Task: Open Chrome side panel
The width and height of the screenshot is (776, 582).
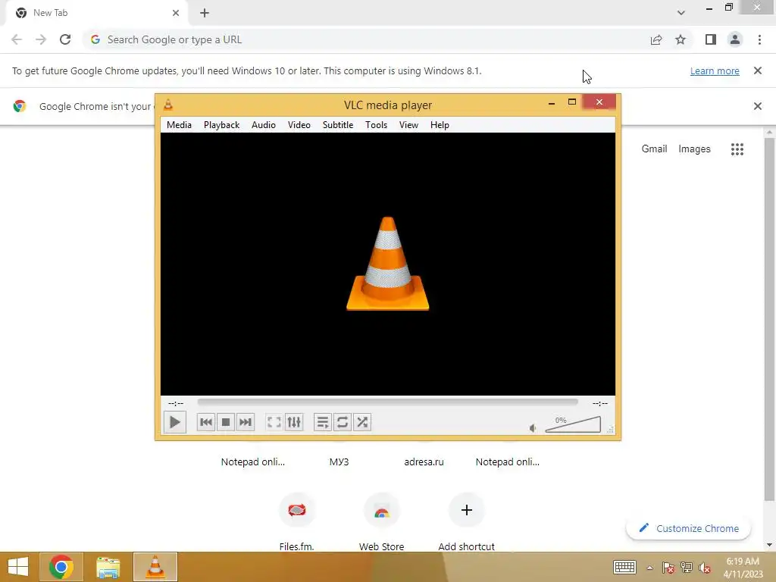Action: coord(711,39)
